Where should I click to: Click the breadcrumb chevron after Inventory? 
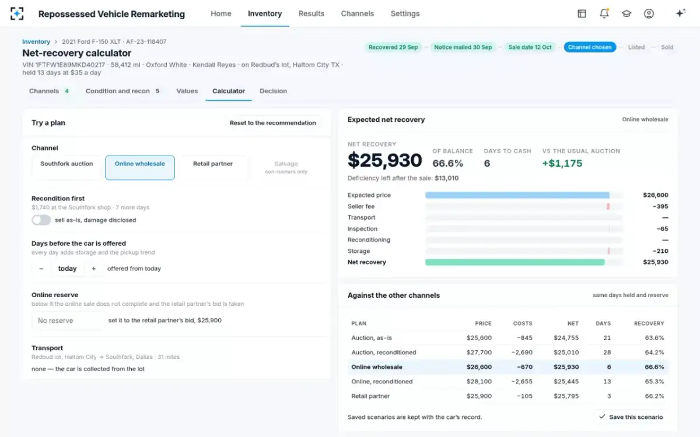coord(56,42)
